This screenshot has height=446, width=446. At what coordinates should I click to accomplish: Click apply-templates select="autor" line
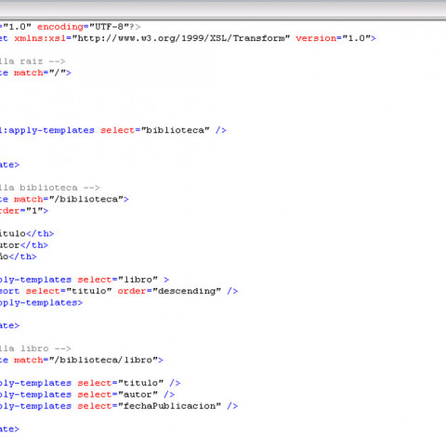pos(87,395)
